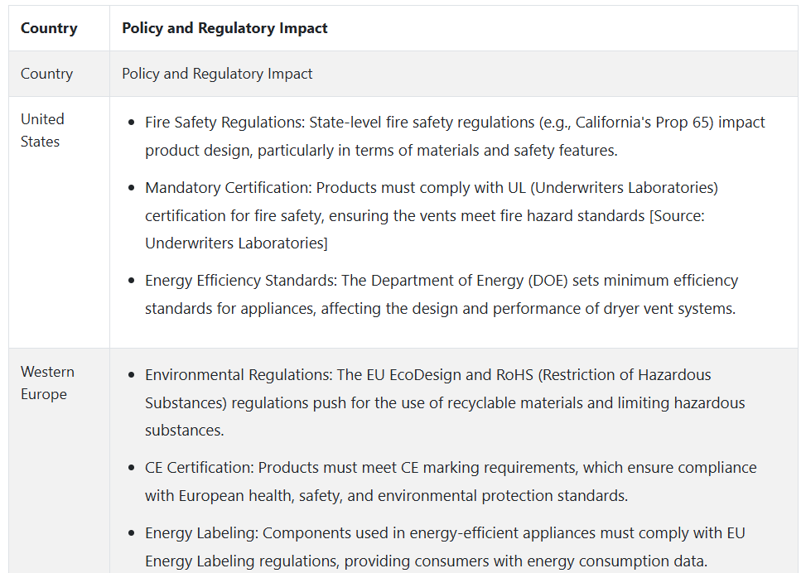Click the 'Source: Underwriters Laboratories' citation text
Image resolution: width=806 pixels, height=573 pixels.
coord(425,229)
